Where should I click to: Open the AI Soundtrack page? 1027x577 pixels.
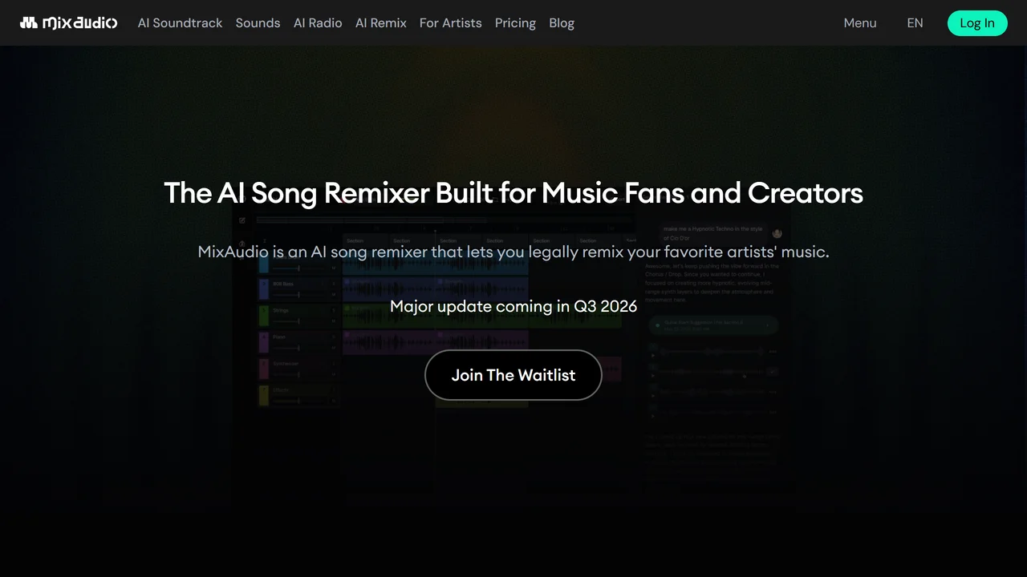click(x=180, y=23)
